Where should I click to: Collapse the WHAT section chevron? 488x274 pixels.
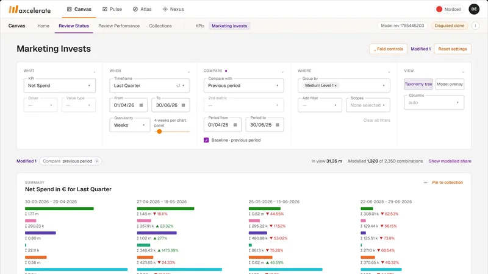pos(95,72)
